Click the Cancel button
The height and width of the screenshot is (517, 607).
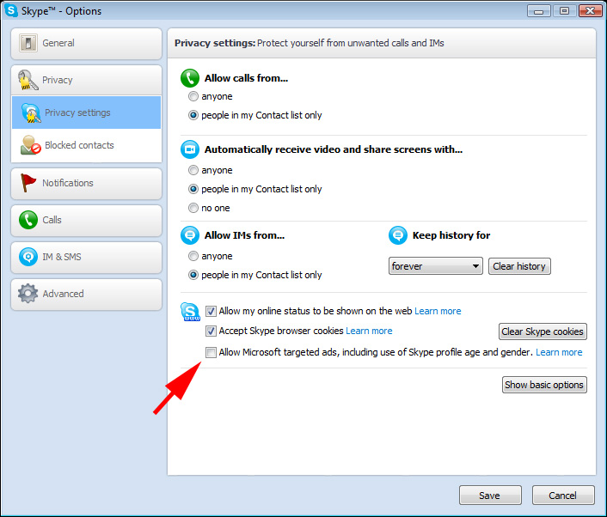coord(563,496)
